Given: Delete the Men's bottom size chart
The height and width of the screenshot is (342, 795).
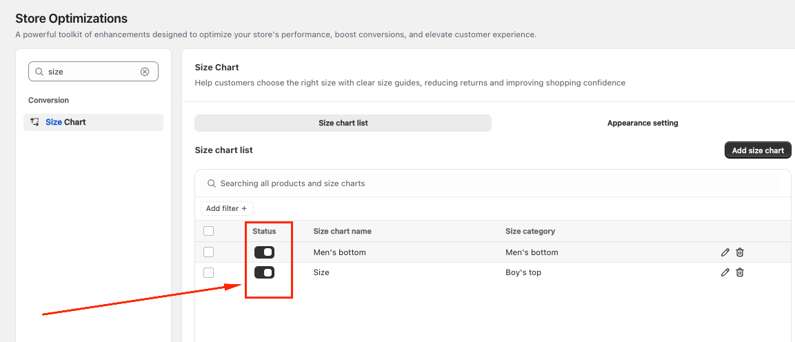Looking at the screenshot, I should (740, 252).
